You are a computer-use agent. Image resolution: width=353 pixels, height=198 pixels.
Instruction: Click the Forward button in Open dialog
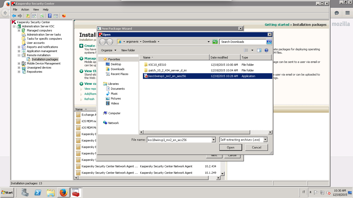(x=110, y=42)
